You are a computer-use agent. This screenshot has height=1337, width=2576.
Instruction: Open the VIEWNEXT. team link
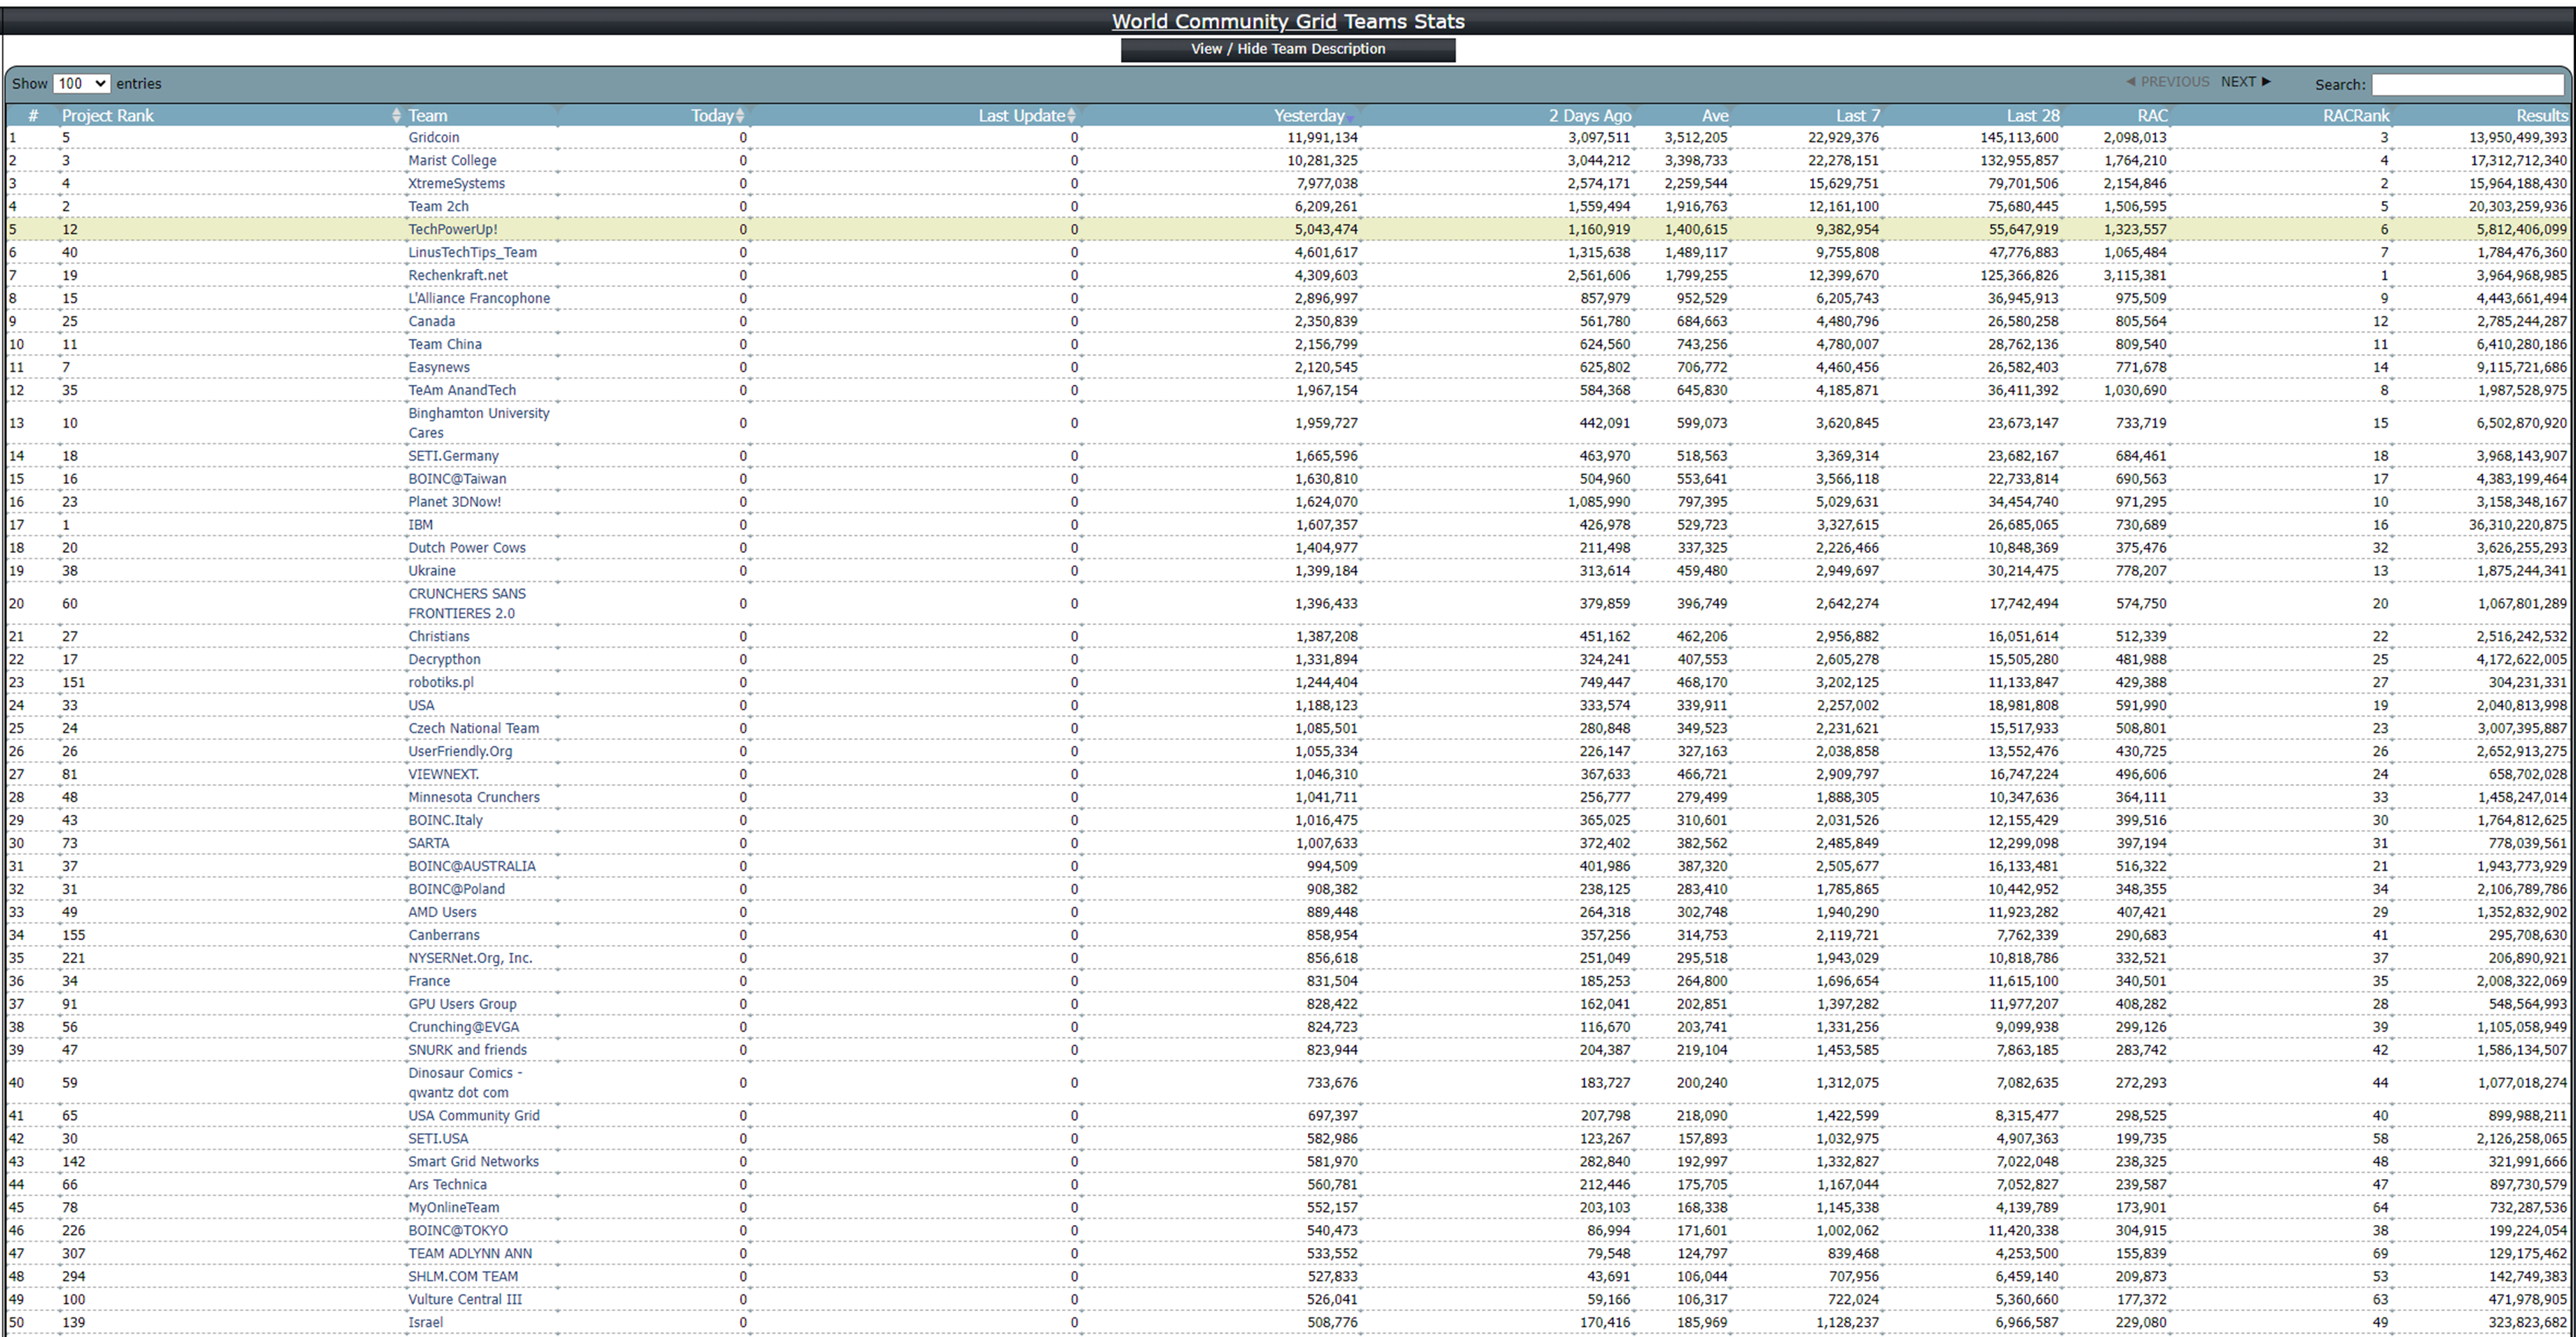[x=443, y=775]
